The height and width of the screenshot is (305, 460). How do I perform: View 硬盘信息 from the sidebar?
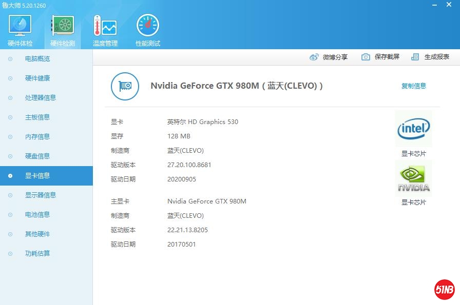click(37, 156)
